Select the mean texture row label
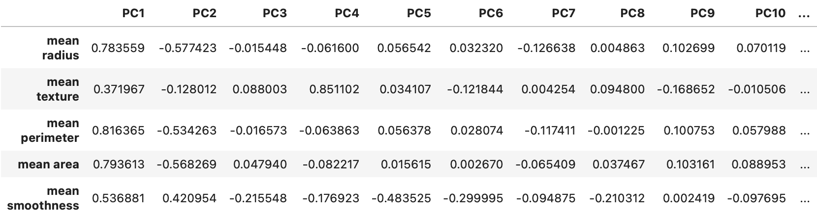Viewport: 817px width, 216px height. pos(58,89)
